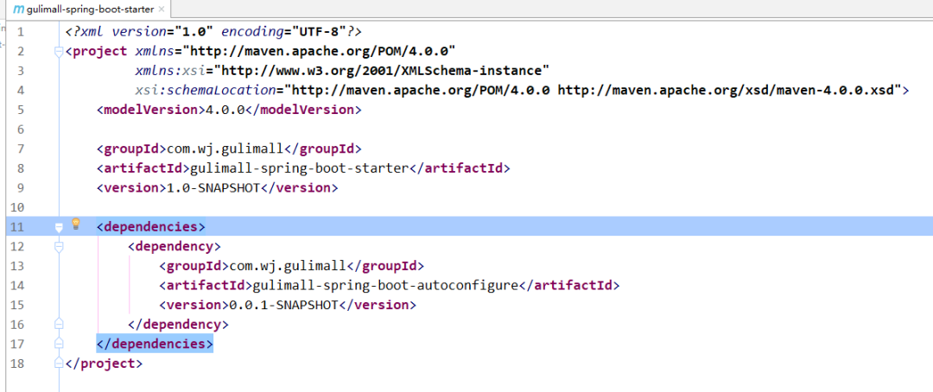Click the Maven 'm' file icon on tab
The height and width of the screenshot is (392, 933).
17,9
